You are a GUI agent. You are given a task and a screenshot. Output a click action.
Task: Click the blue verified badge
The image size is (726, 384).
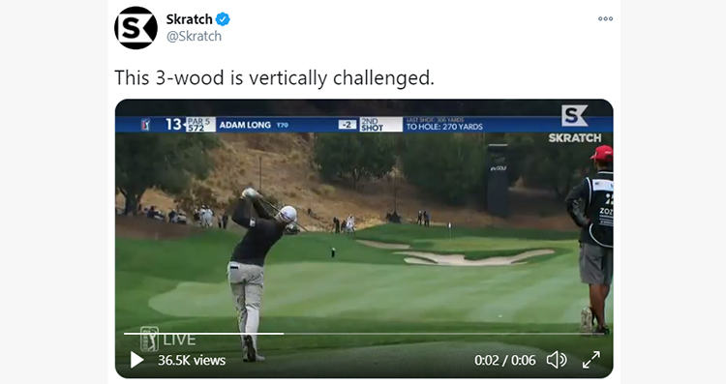[x=223, y=19]
